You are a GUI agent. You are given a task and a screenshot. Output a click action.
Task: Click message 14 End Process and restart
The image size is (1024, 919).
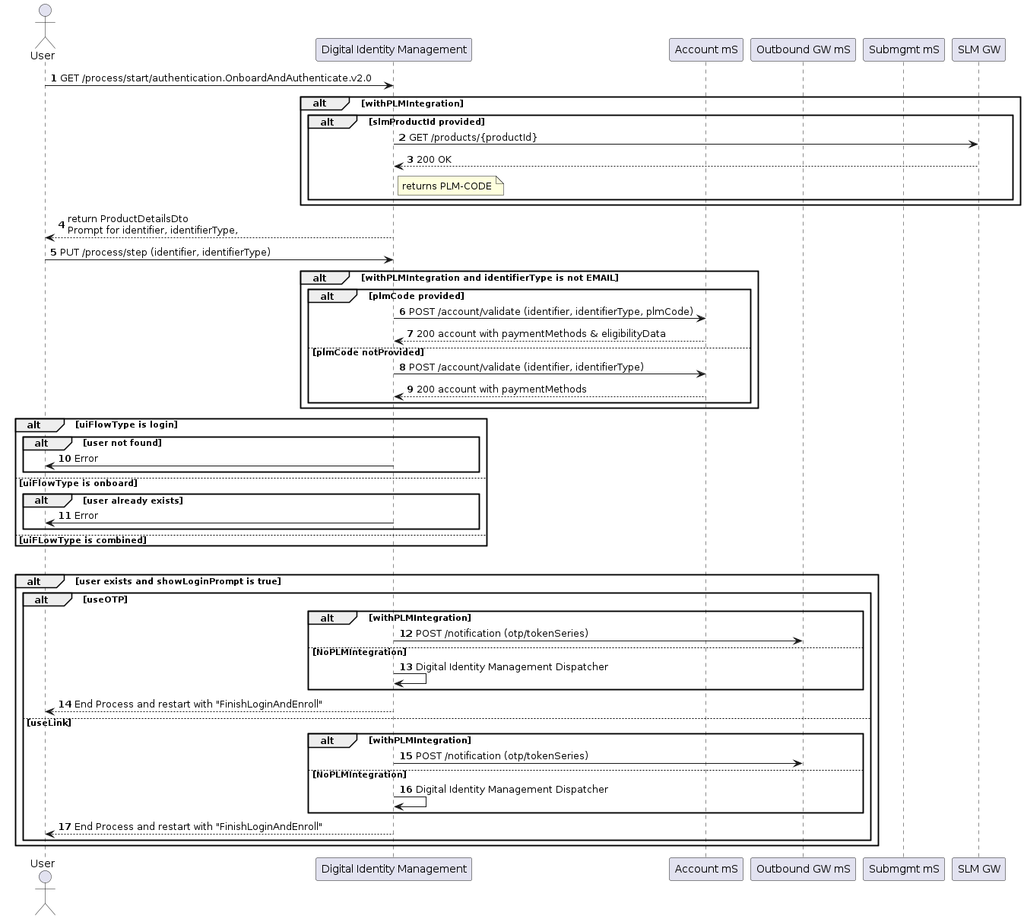point(190,704)
